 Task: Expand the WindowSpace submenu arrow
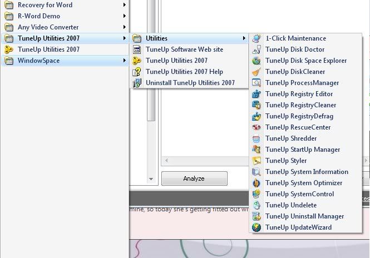(x=125, y=61)
